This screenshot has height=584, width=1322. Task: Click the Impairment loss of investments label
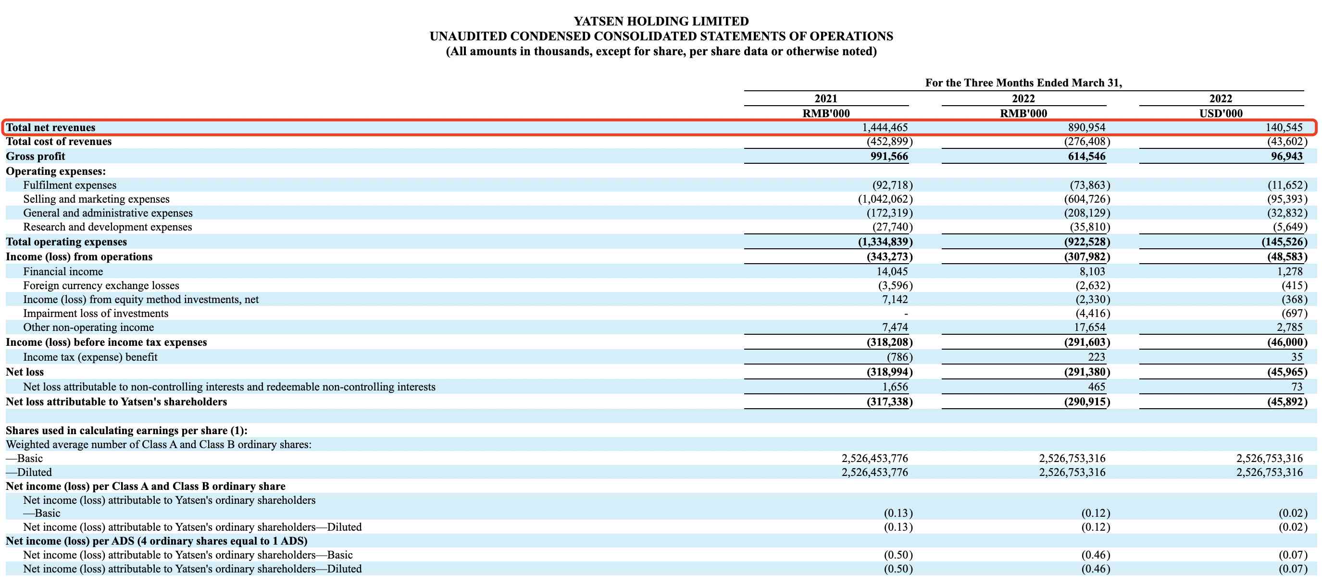coord(96,313)
